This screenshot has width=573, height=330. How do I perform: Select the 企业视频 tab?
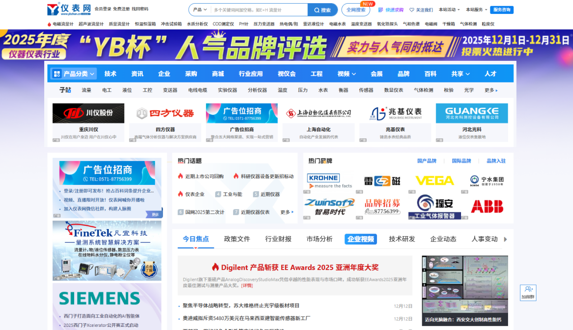tap(360, 239)
